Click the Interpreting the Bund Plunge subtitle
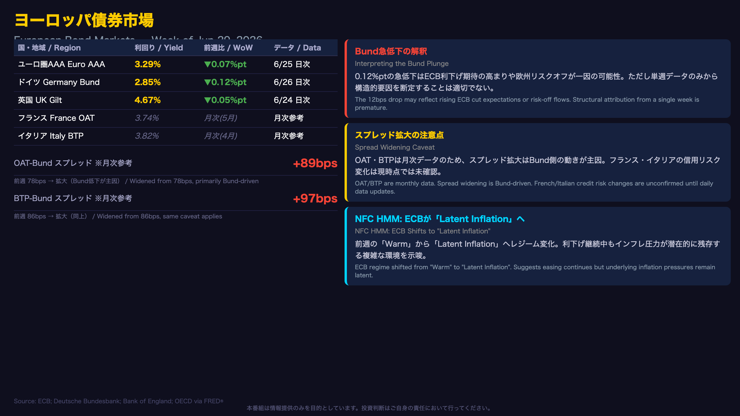The width and height of the screenshot is (740, 416). pos(402,64)
